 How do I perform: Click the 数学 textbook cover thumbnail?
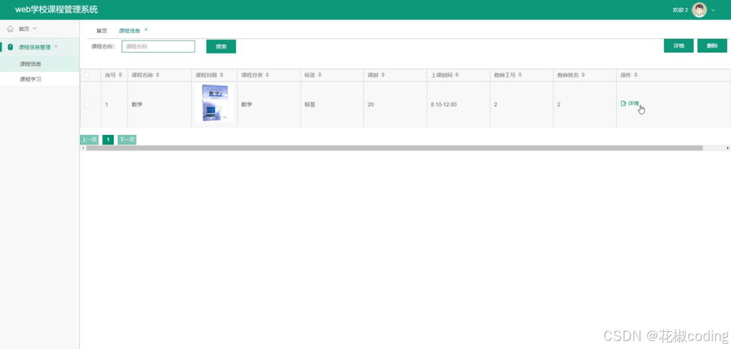click(x=214, y=103)
